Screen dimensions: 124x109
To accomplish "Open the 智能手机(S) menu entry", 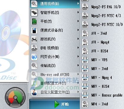I will [55, 13].
